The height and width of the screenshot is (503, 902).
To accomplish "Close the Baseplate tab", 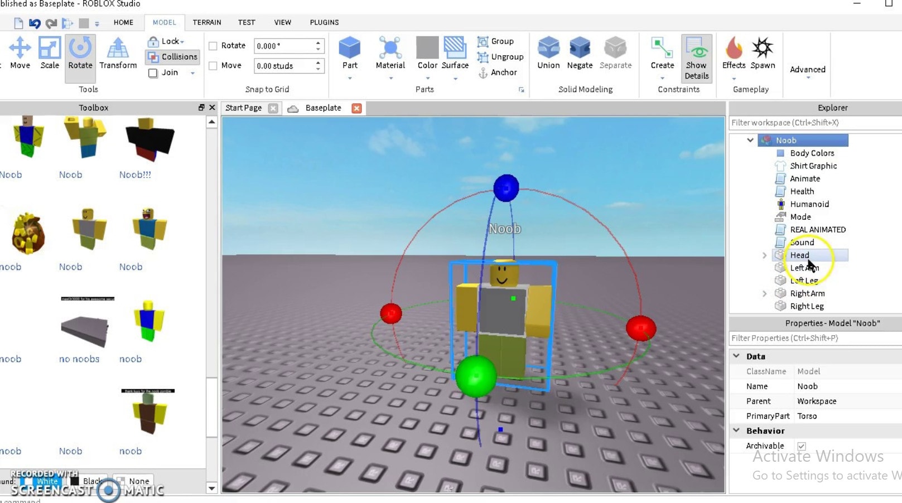I will [356, 108].
